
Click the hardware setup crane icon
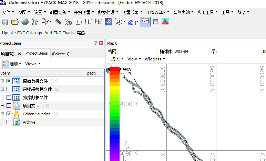click(x=35, y=22)
